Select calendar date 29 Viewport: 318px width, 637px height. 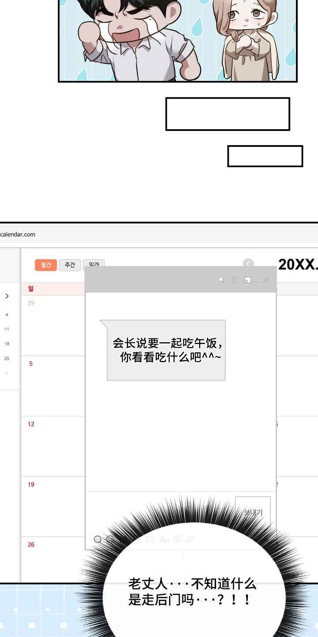[31, 303]
